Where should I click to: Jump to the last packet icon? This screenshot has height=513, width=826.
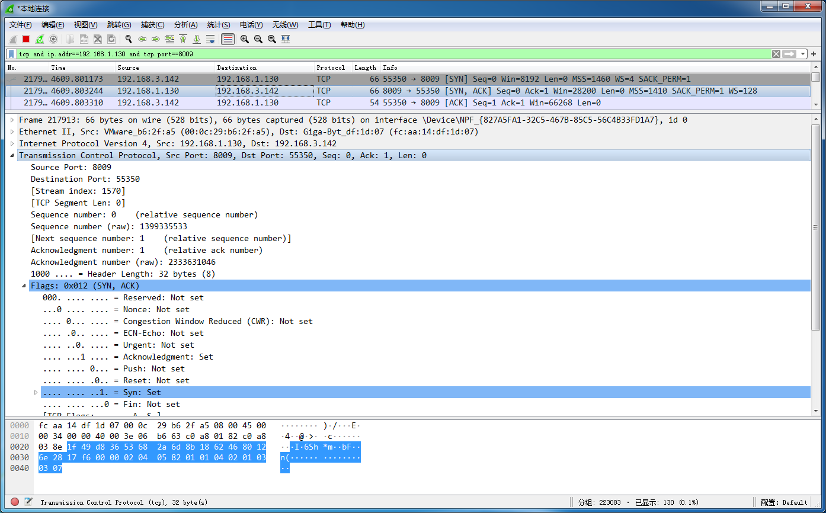coord(197,39)
